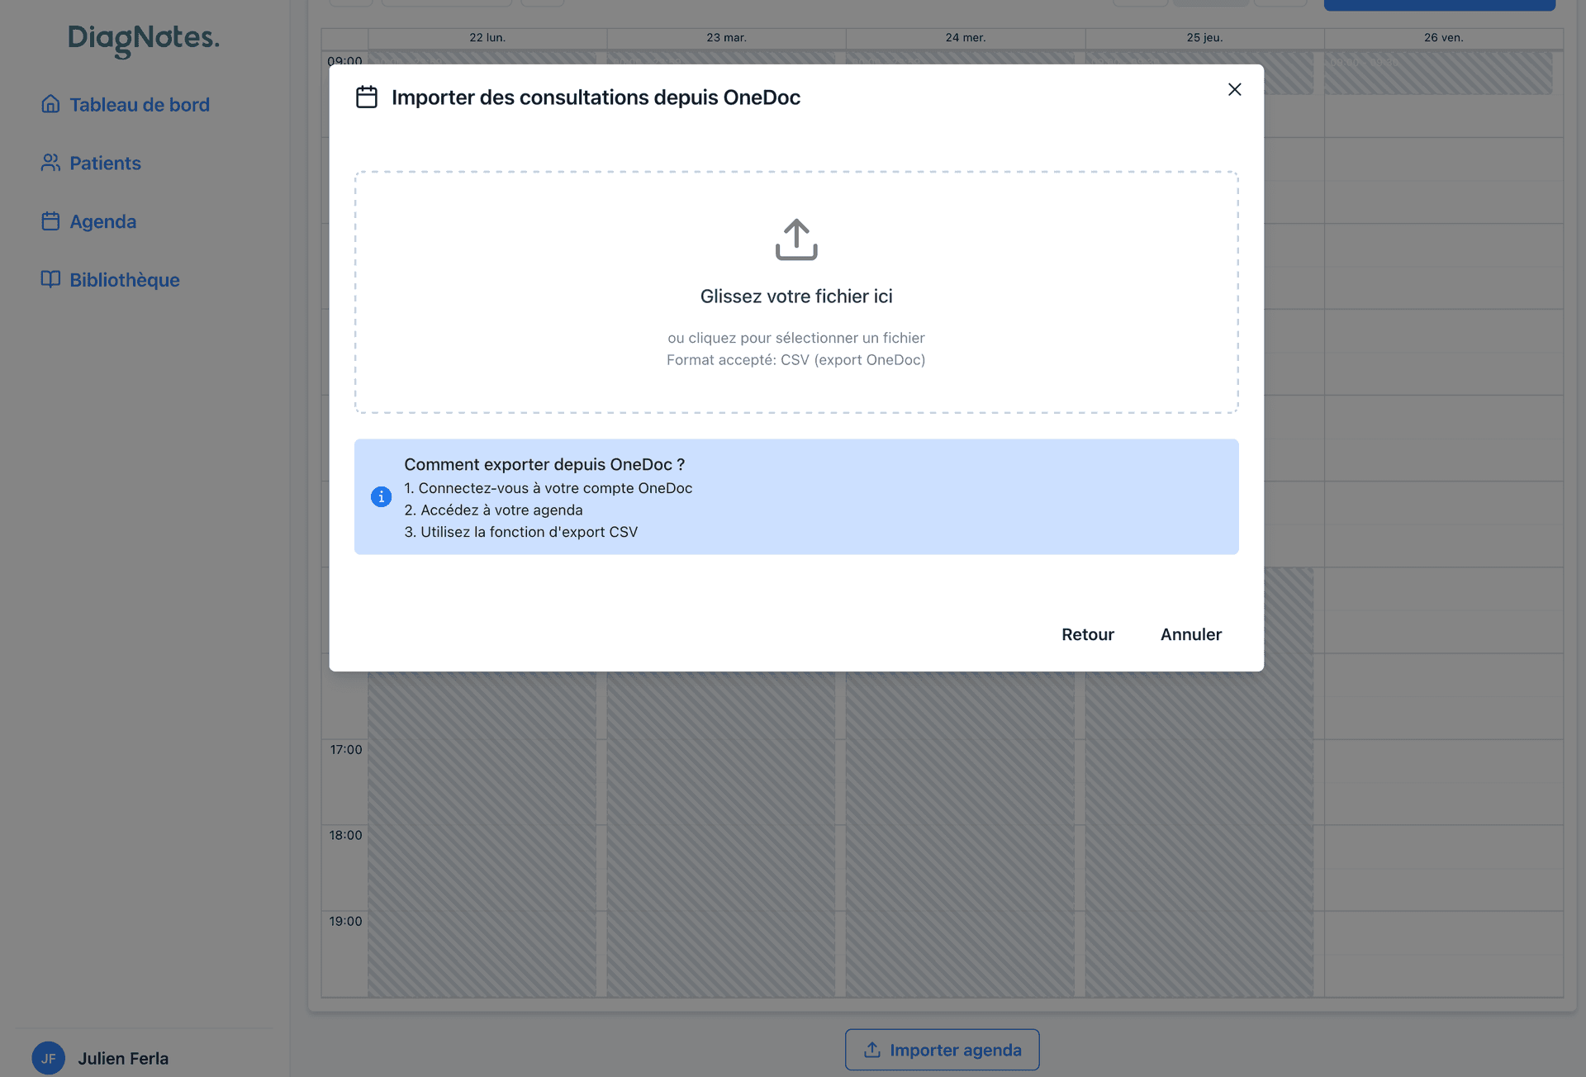Open Agenda via the calendar icon
The image size is (1586, 1077).
(50, 221)
